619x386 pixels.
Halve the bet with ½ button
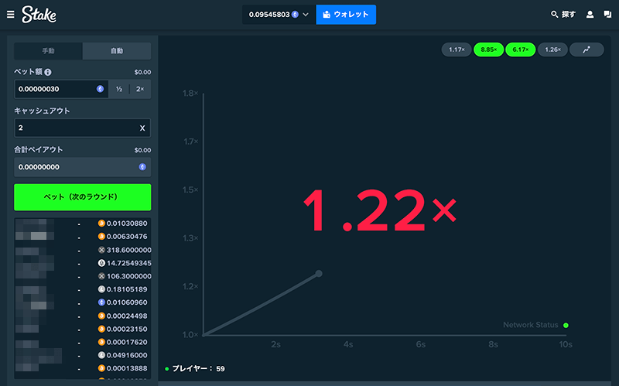(119, 89)
